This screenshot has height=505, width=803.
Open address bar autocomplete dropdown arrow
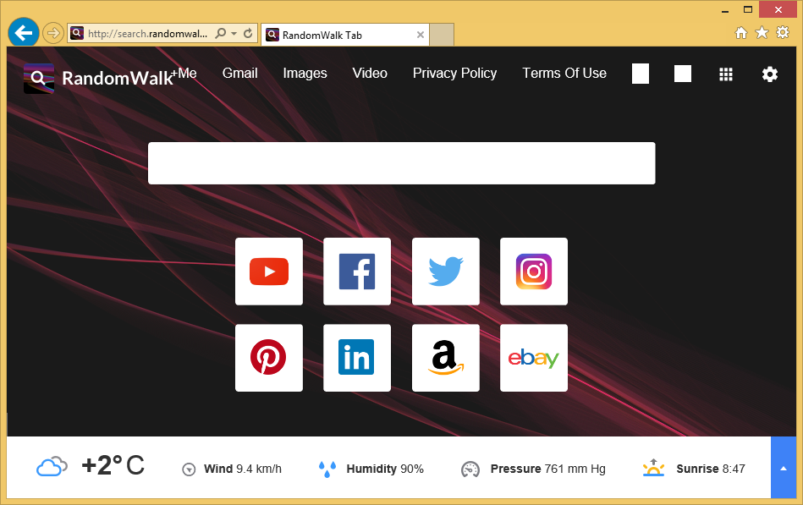(234, 33)
